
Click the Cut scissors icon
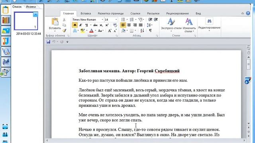[x=64, y=20]
